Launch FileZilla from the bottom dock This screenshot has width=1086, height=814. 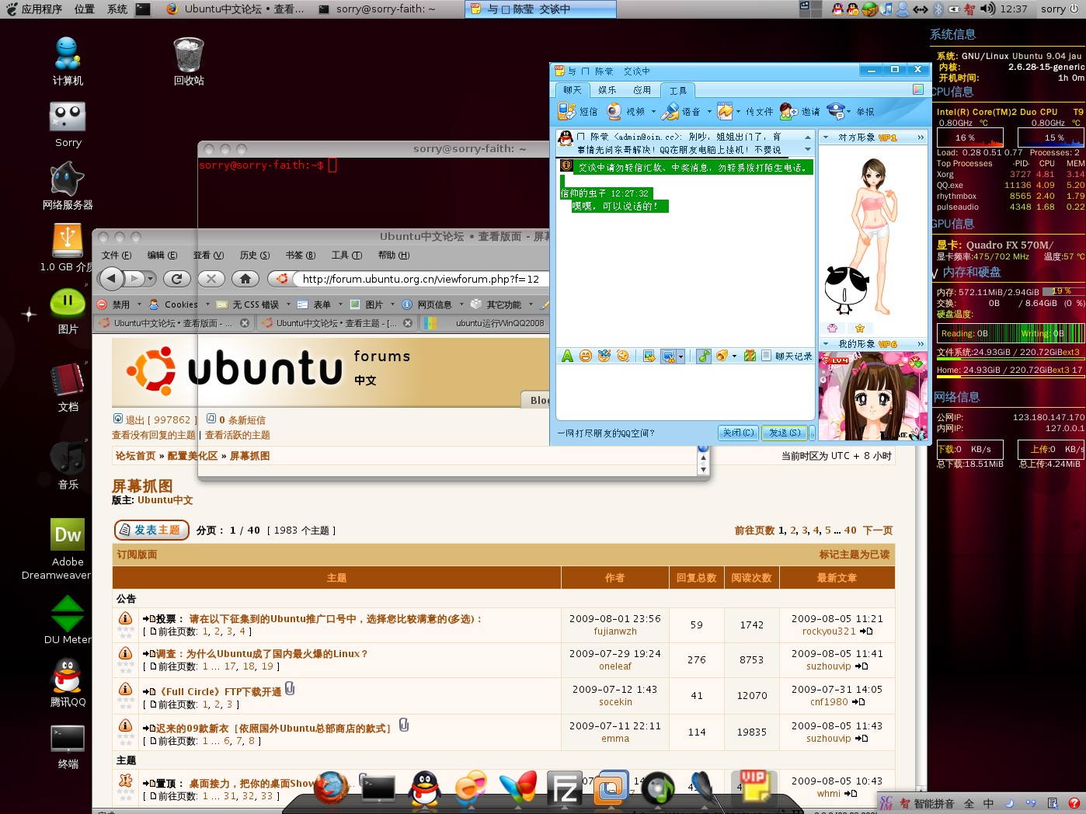point(565,788)
